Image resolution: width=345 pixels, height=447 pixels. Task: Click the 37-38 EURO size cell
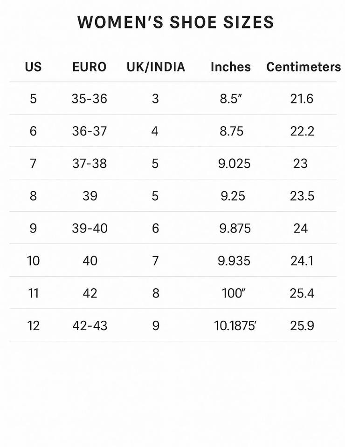(89, 163)
